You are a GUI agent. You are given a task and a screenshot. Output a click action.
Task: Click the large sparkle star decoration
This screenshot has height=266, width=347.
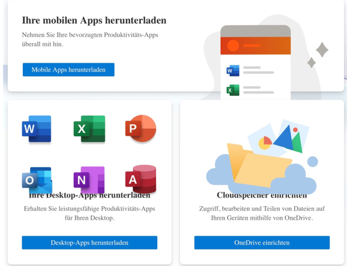pyautogui.click(x=322, y=50)
